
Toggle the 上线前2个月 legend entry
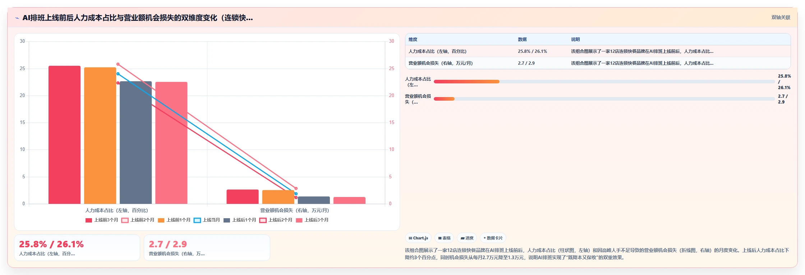tap(138, 220)
